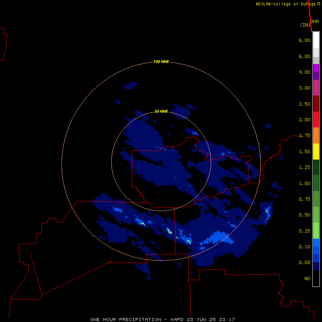Click the ND legend label
This screenshot has height=322, width=322.
point(307,279)
